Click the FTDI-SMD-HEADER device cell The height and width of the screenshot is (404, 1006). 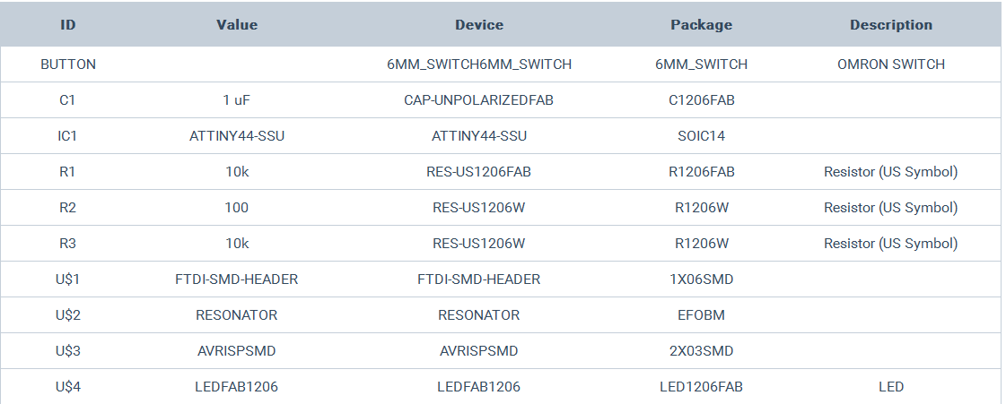[479, 279]
